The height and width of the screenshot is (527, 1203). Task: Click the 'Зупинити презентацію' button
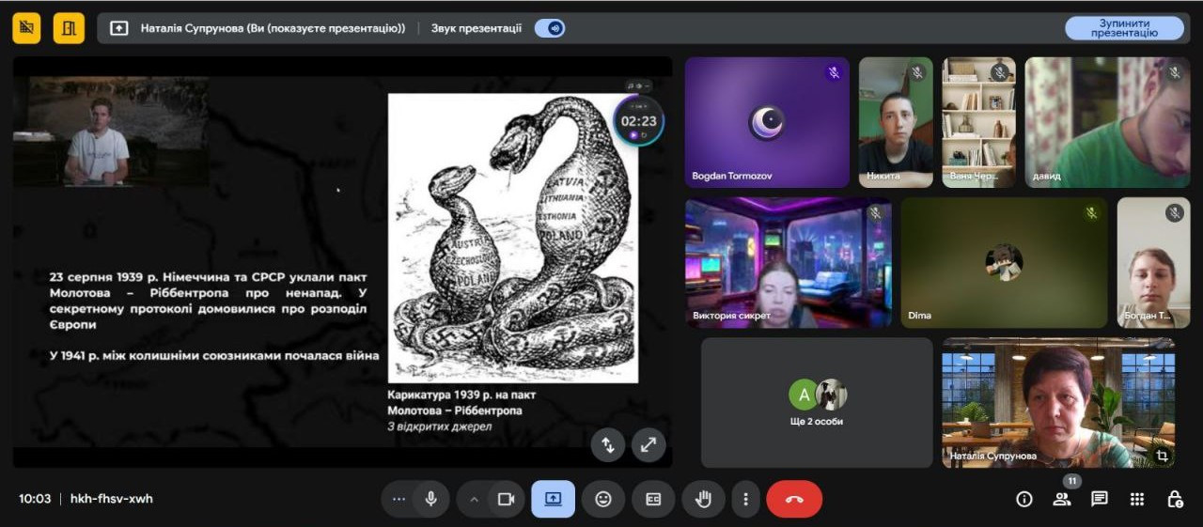[x=1124, y=28]
